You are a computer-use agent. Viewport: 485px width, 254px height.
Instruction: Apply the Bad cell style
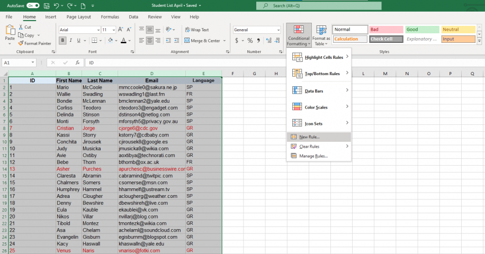pos(386,29)
